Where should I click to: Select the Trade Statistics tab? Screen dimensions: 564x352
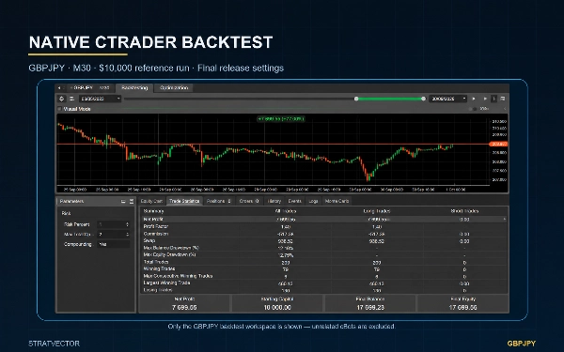[184, 201]
